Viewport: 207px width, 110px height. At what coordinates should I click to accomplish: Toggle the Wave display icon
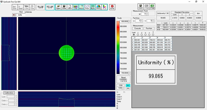(81, 7)
